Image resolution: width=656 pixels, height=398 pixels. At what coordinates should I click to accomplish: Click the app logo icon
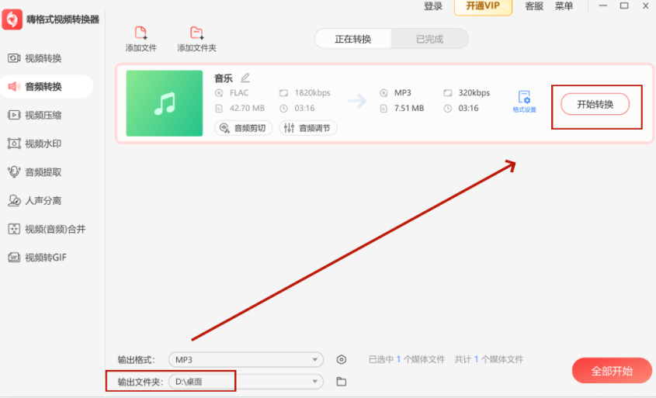click(12, 19)
